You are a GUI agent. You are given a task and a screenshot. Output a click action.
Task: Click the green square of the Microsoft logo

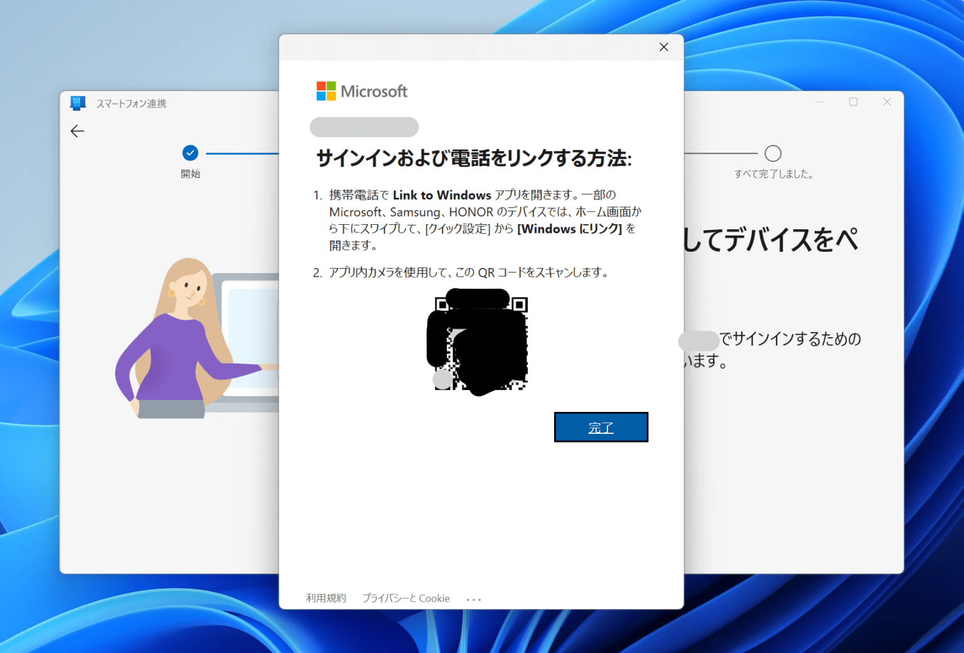331,86
